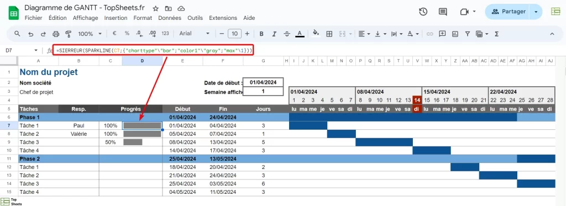Toggle the create a filter icon

pos(468,34)
